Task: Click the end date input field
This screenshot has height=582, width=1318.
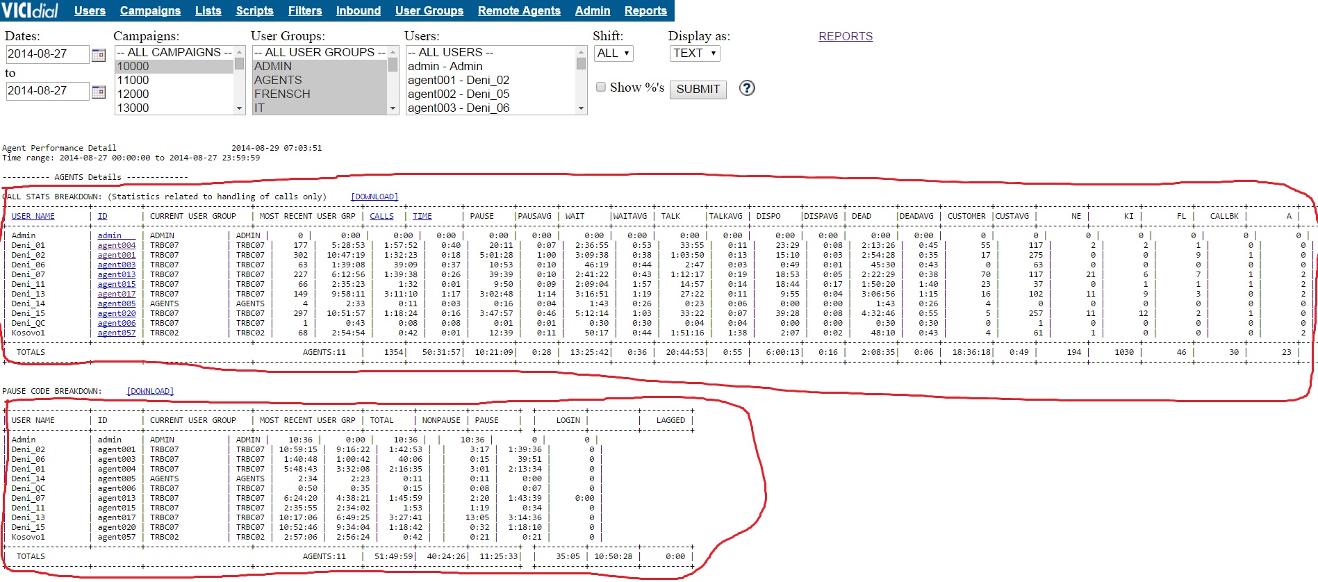Action: (47, 91)
